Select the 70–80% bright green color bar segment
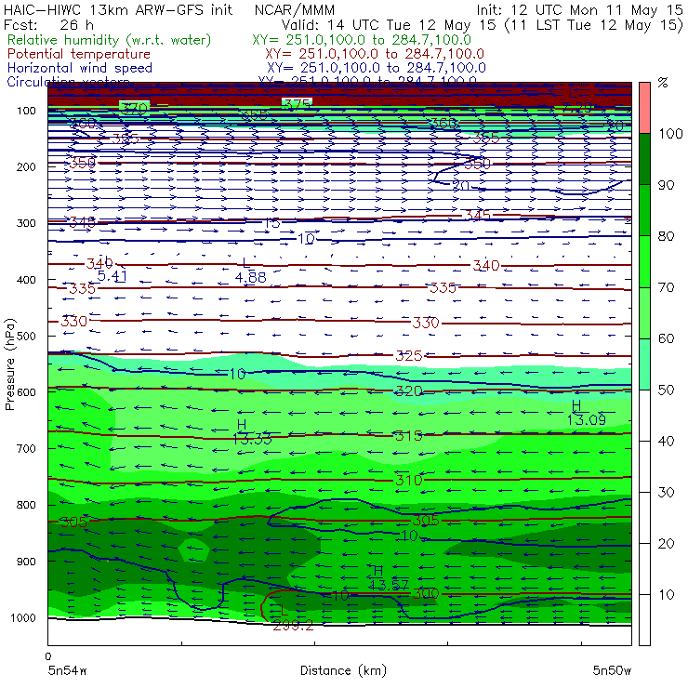The image size is (688, 688). [644, 261]
